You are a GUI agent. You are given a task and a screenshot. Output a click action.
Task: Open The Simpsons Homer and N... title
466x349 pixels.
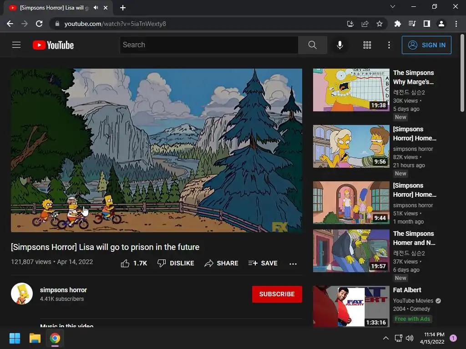(414, 238)
